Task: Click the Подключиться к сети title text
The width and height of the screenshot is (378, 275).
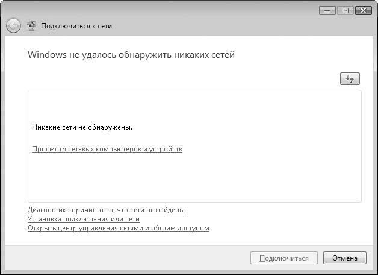Action: [x=76, y=26]
